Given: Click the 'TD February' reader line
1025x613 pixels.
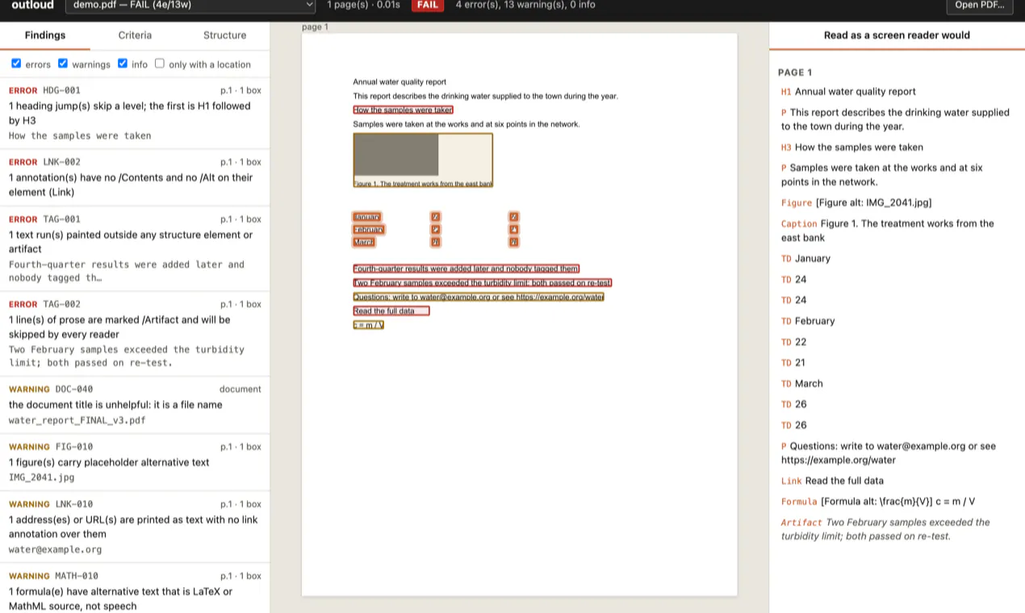Looking at the screenshot, I should [808, 320].
